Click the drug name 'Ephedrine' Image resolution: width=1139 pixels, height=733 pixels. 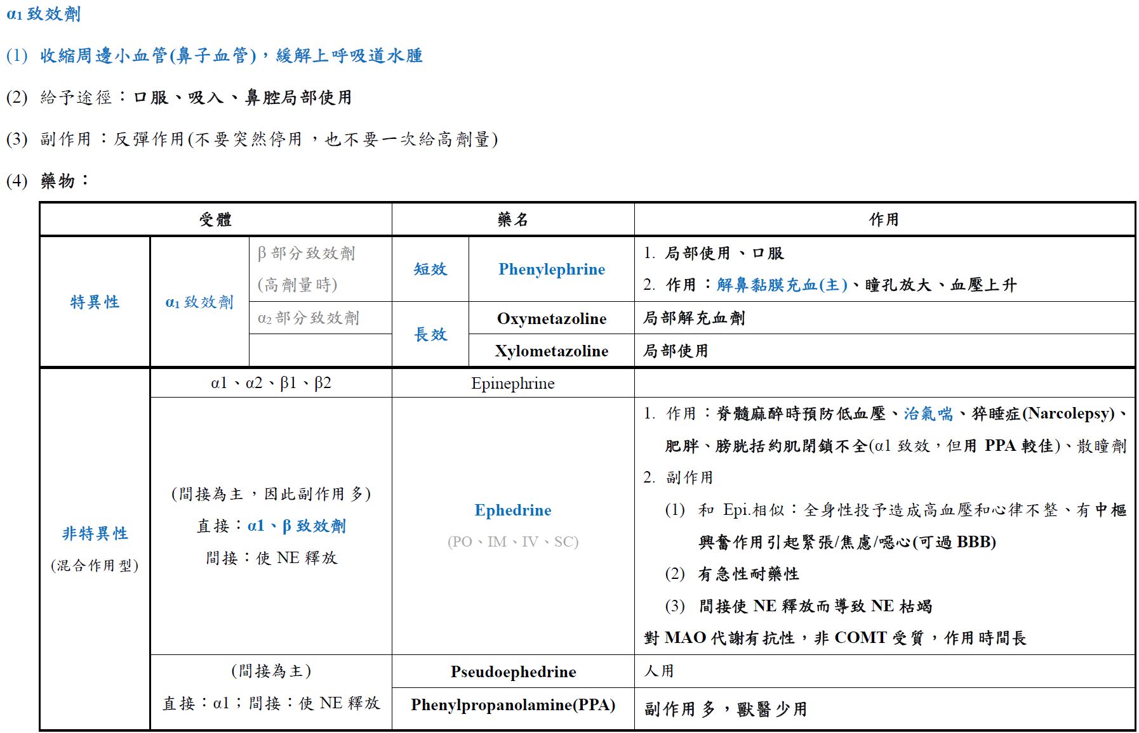tap(513, 510)
